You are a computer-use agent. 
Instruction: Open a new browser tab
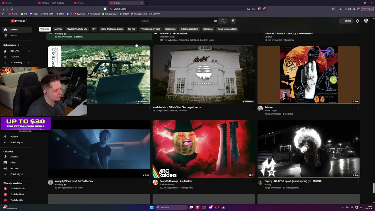147,3
